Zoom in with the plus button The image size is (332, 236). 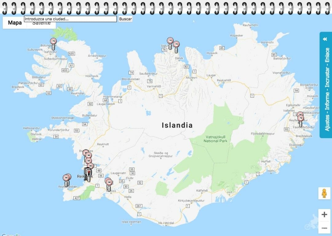pos(324,215)
